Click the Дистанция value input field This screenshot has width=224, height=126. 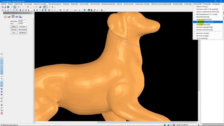(x=22, y=21)
